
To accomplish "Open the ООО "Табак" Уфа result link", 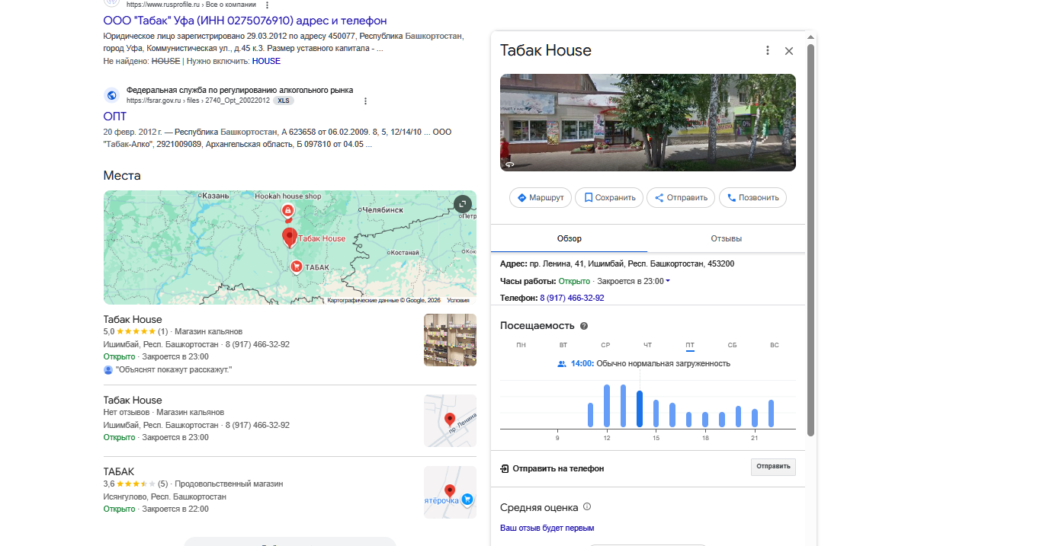I will coord(245,21).
